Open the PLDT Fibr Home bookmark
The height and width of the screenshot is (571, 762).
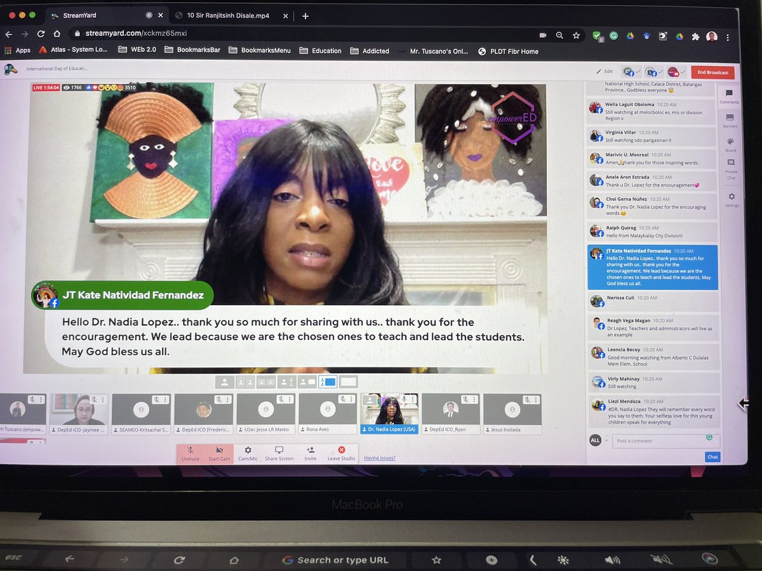(x=508, y=51)
